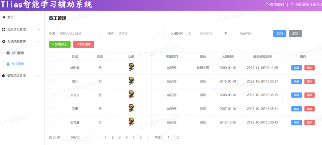Viewport: 322px width, 145px height.
Task: Collapse the 系统信息管理 menu chevron
Action: (39, 42)
